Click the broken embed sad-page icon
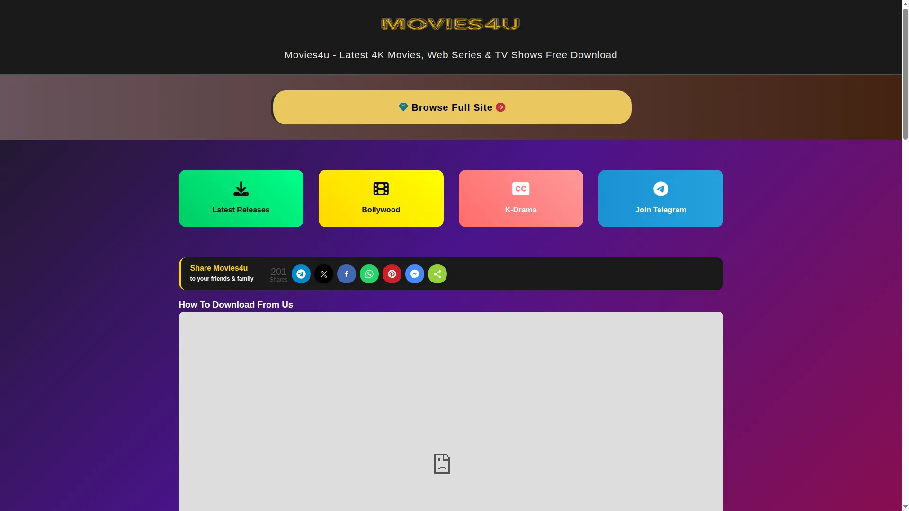 (x=442, y=464)
